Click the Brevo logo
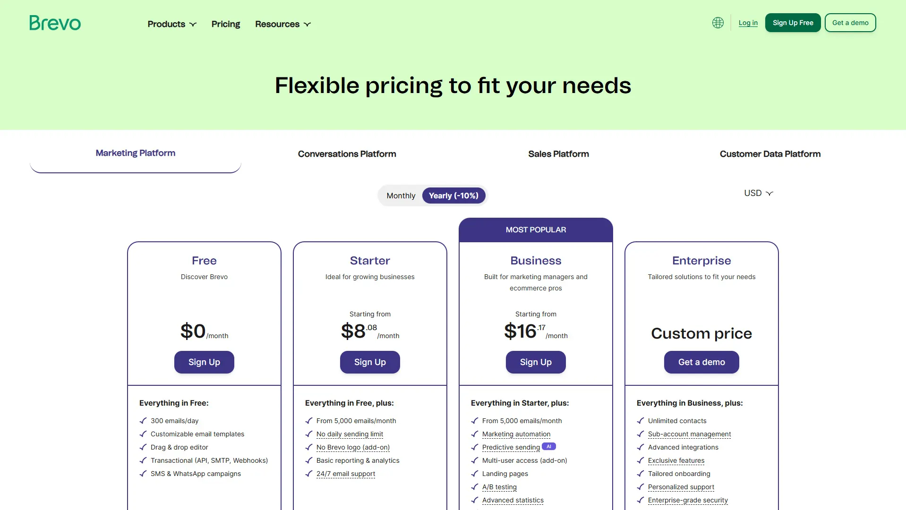906x510 pixels. [x=55, y=23]
